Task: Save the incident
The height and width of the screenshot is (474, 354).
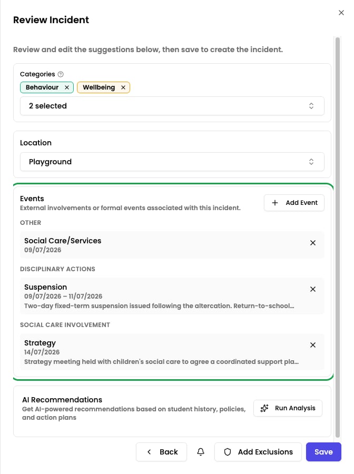Action: click(x=323, y=452)
